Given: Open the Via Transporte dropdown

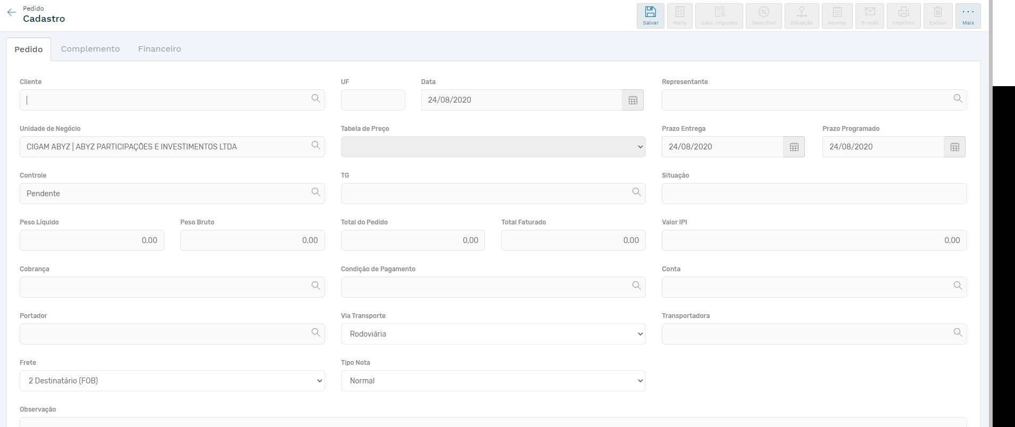Looking at the screenshot, I should 493,334.
